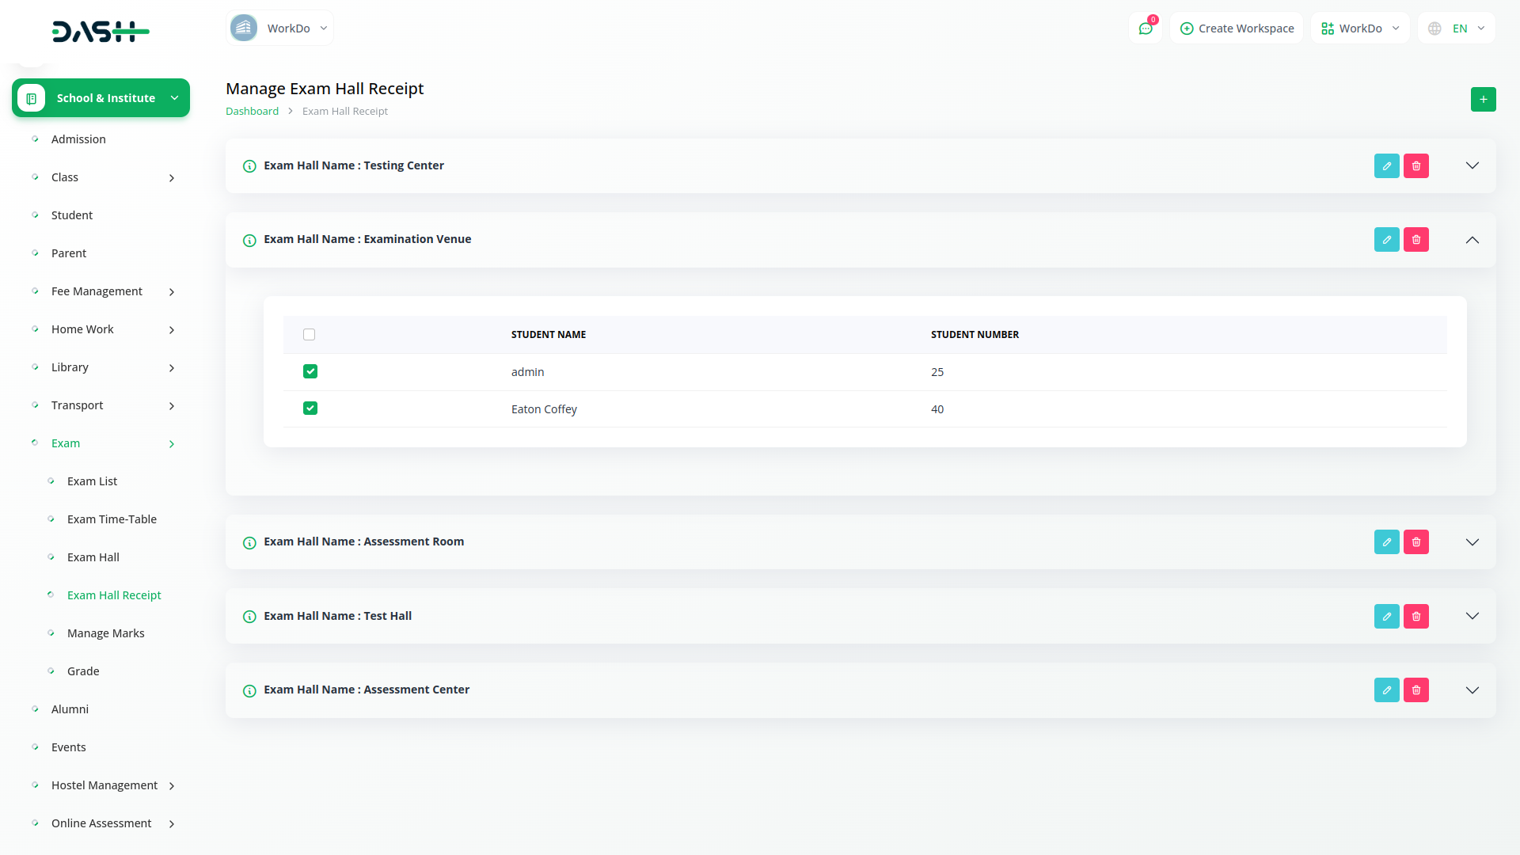The height and width of the screenshot is (855, 1520).
Task: Click the info icon beside Test Hall
Action: (x=249, y=617)
